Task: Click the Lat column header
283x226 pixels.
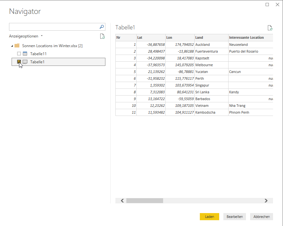Action: (x=151, y=37)
